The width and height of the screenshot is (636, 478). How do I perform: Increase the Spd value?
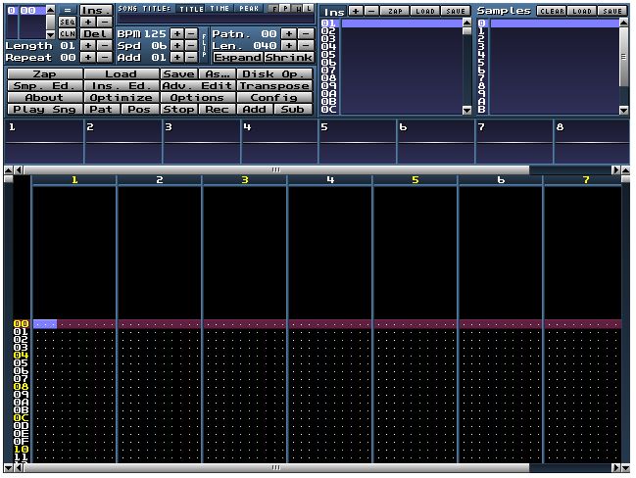(x=176, y=45)
